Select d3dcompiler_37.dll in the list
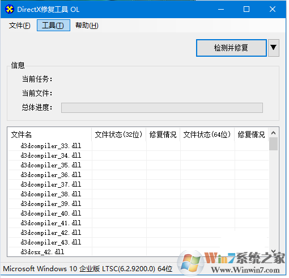The image size is (289, 278). click(x=51, y=184)
